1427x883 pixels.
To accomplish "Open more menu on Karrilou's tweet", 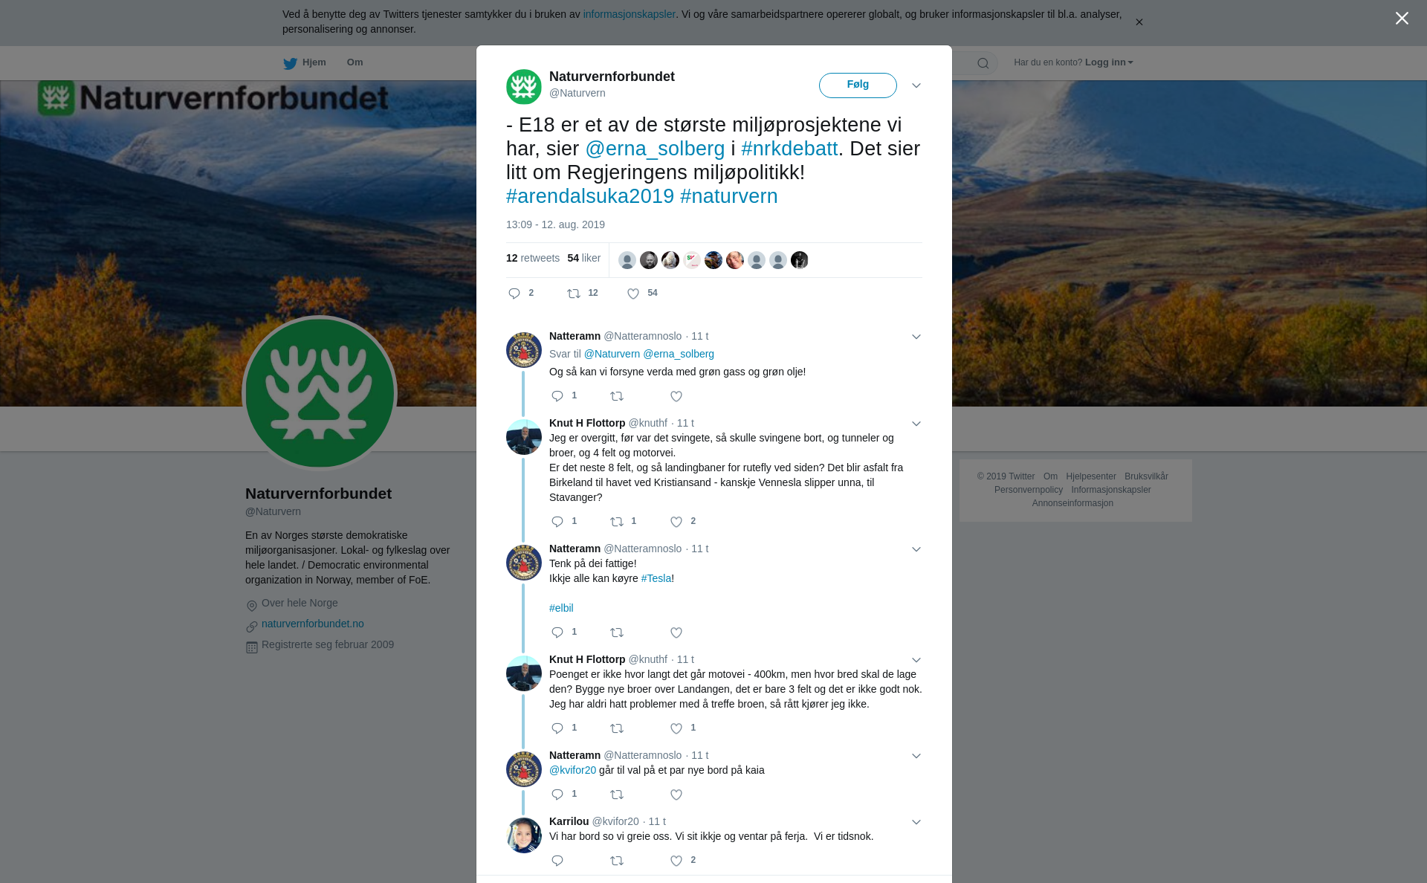I will pyautogui.click(x=916, y=822).
